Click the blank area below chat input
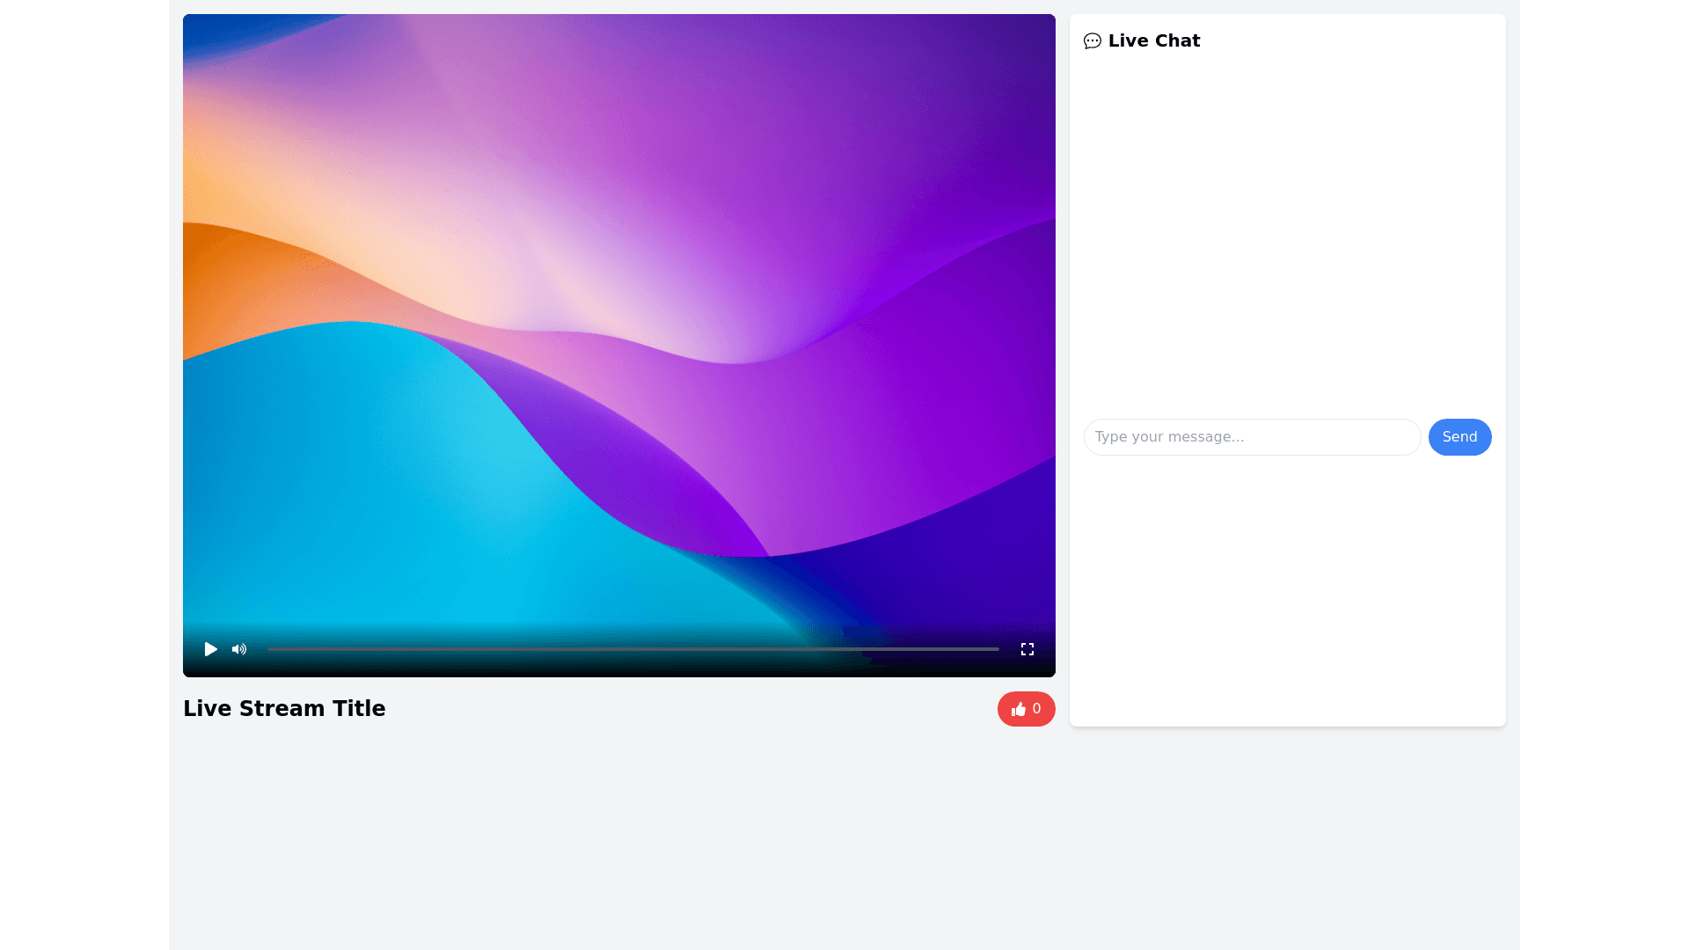1689x950 pixels. (x=1287, y=589)
